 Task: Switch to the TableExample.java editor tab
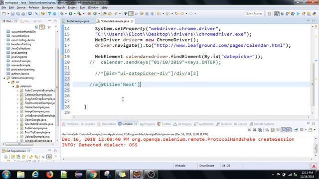point(78,21)
